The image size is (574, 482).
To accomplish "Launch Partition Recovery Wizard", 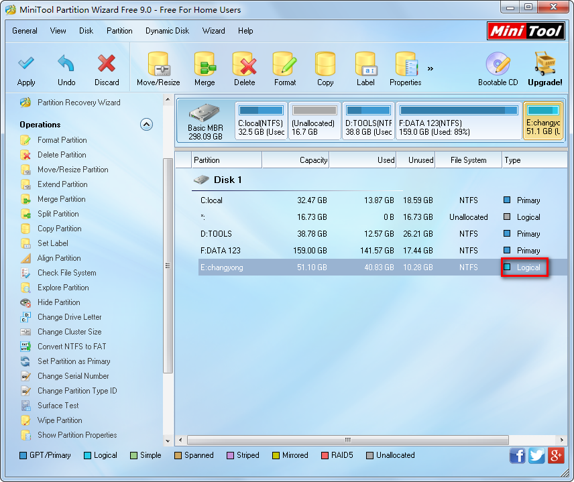I will 78,103.
